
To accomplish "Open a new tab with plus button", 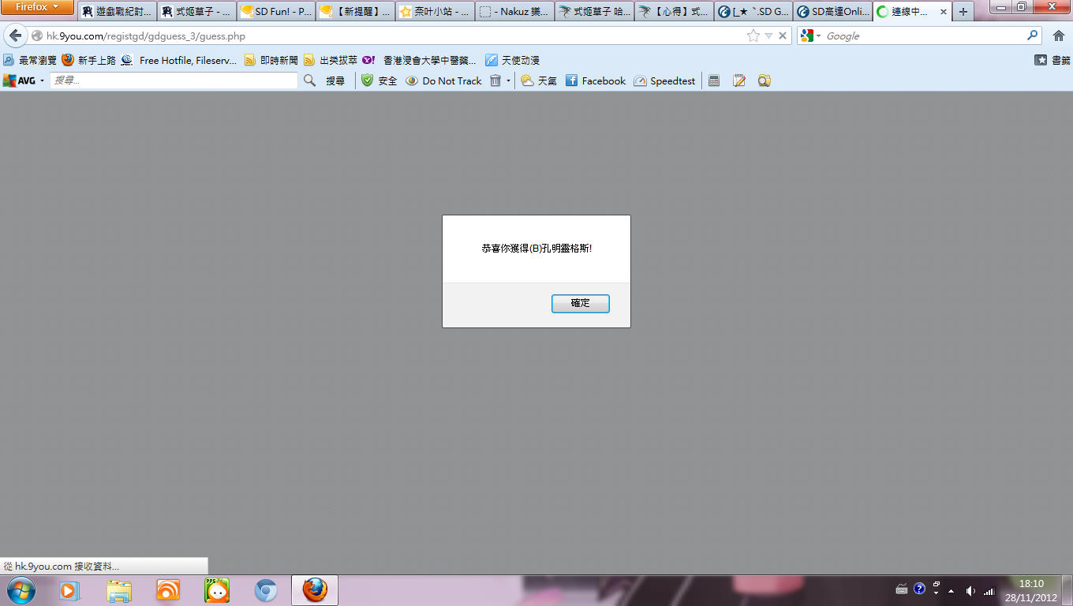I will [963, 12].
